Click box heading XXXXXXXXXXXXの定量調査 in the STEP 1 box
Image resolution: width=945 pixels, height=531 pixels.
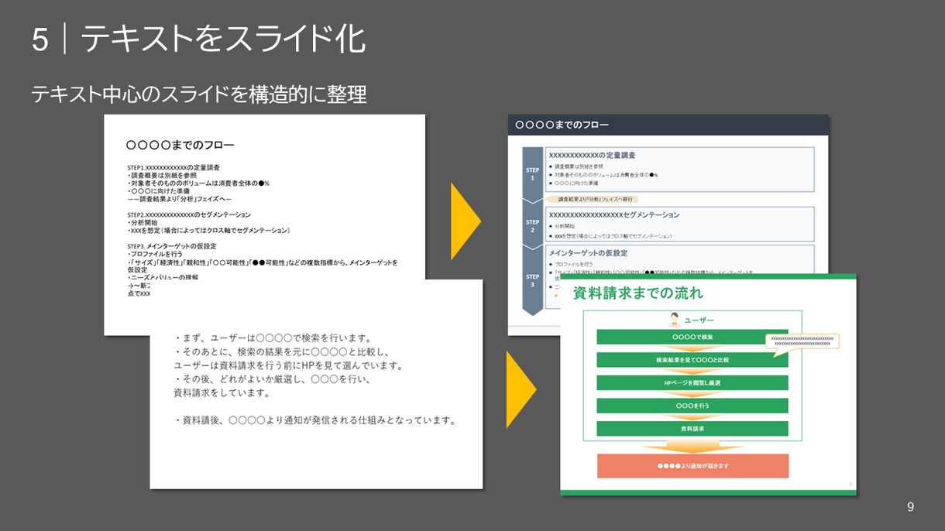[593, 156]
